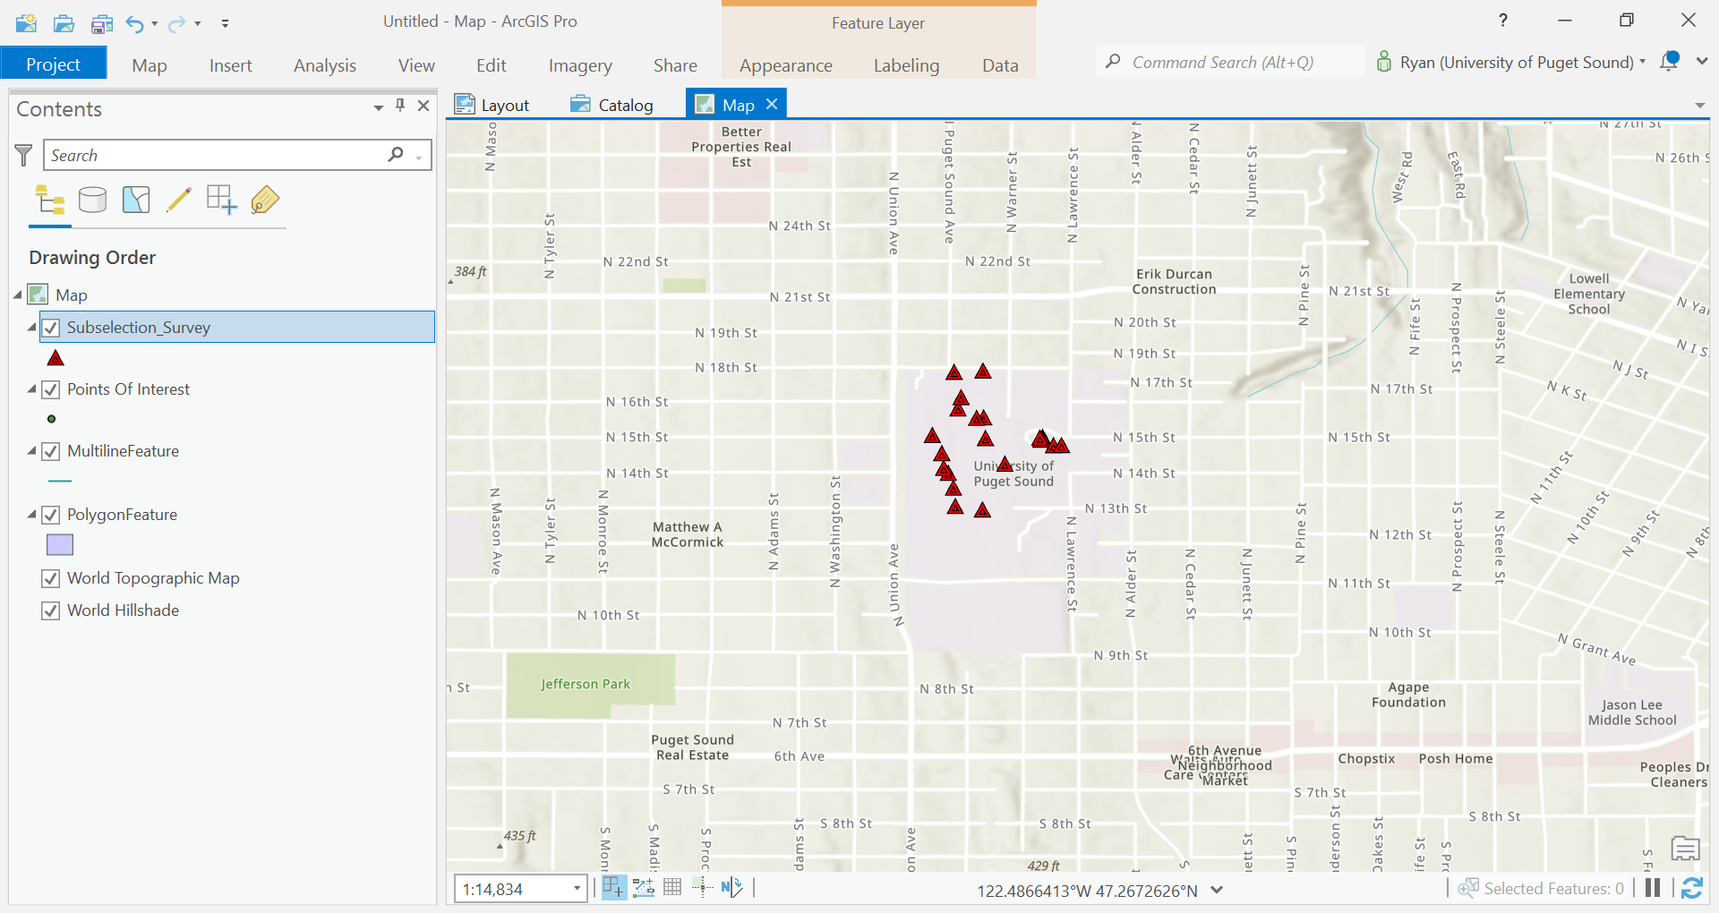The height and width of the screenshot is (913, 1719).
Task: Open the List By Labeling tag view
Action: click(265, 200)
